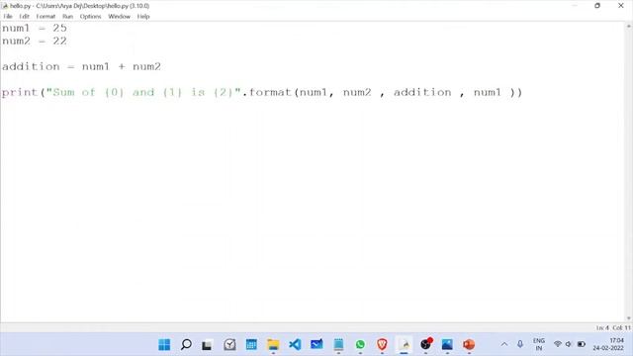Open the Wi-Fi network tray icon
This screenshot has height=356, width=633.
[x=558, y=344]
